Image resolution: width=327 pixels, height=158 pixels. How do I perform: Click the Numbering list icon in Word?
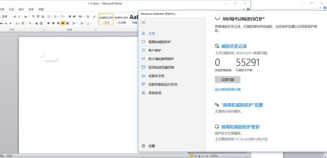[x=55, y=17]
